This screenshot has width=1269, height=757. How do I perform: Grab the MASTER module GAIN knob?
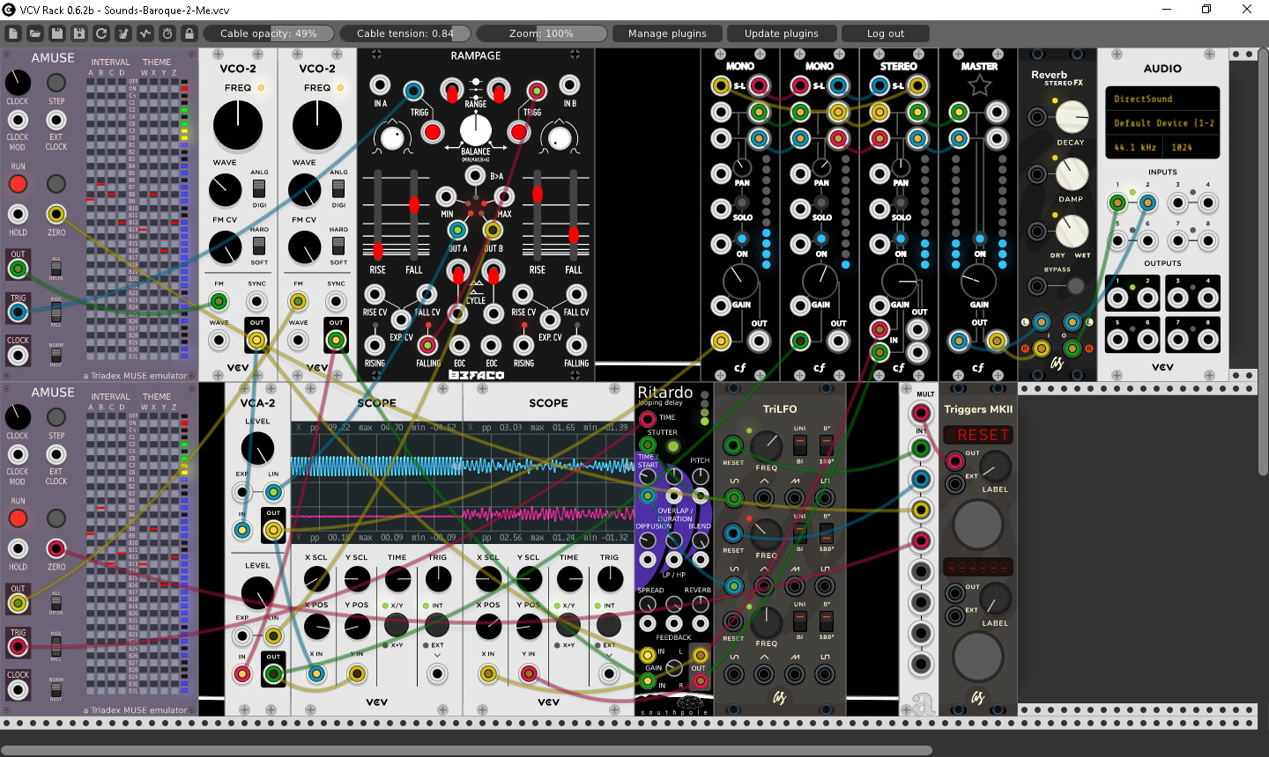pyautogui.click(x=978, y=282)
